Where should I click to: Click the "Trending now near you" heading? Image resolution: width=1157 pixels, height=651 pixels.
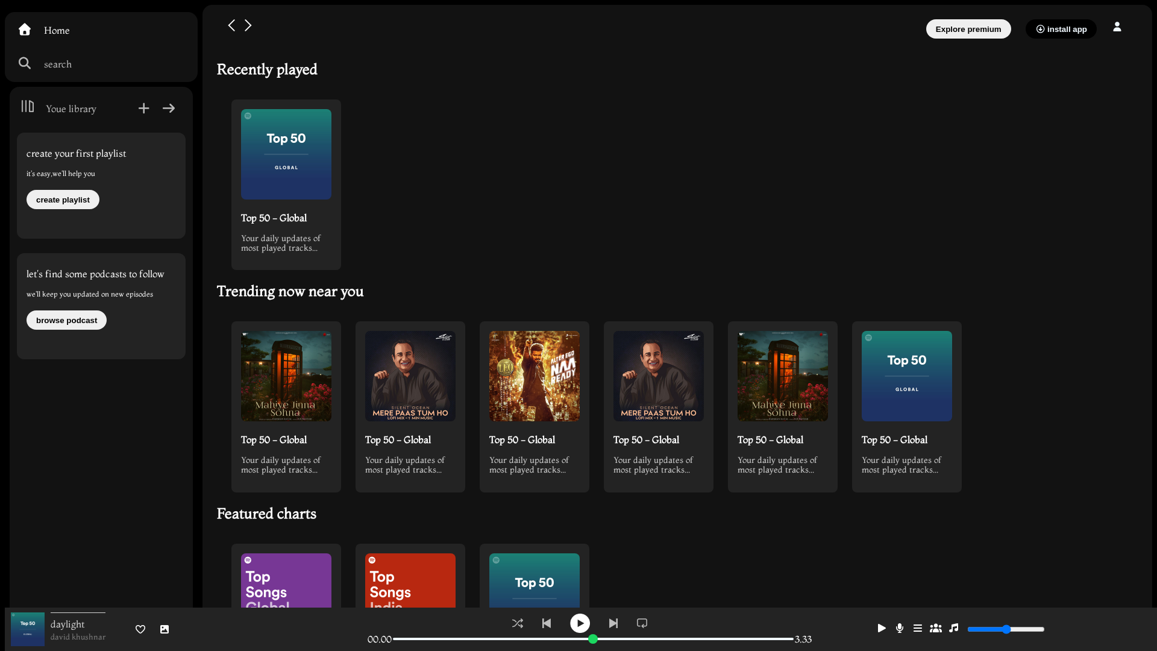click(290, 291)
